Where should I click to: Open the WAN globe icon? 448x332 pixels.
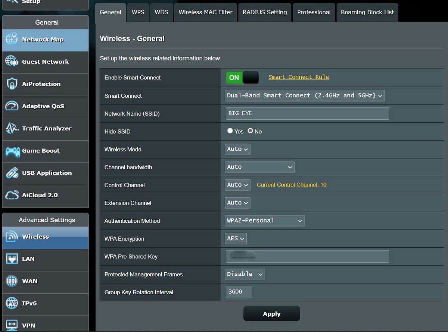(12, 281)
